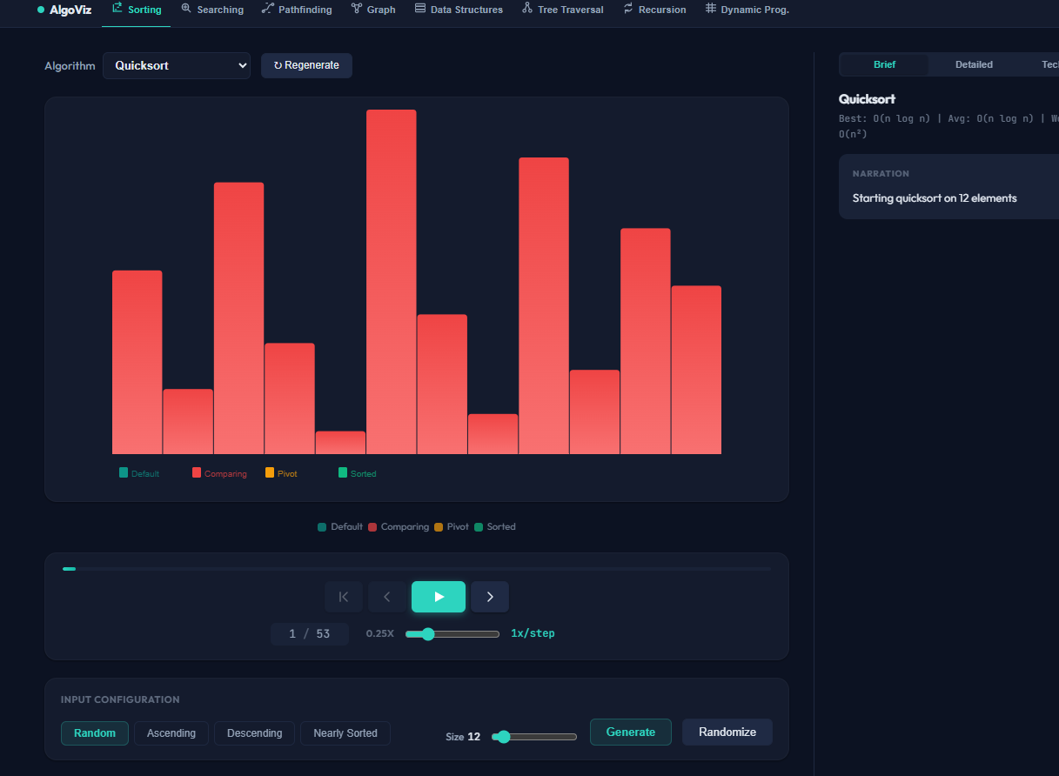Open the Recursion section
Viewport: 1059px width, 776px height.
tap(654, 10)
